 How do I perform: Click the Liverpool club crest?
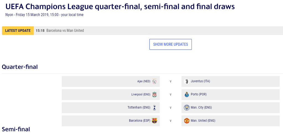point(154,94)
